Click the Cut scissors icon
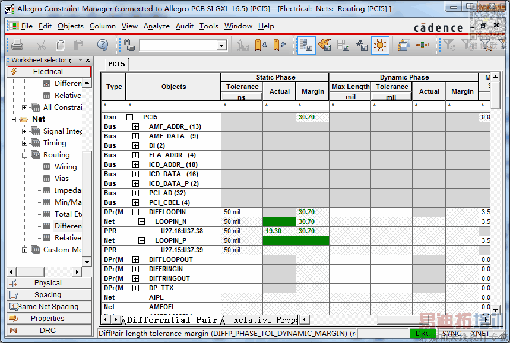This screenshot has height=343, width=510. (41, 45)
